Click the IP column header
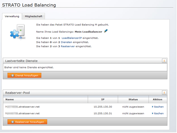Viewport: 177px width, 133px height. 103,100
